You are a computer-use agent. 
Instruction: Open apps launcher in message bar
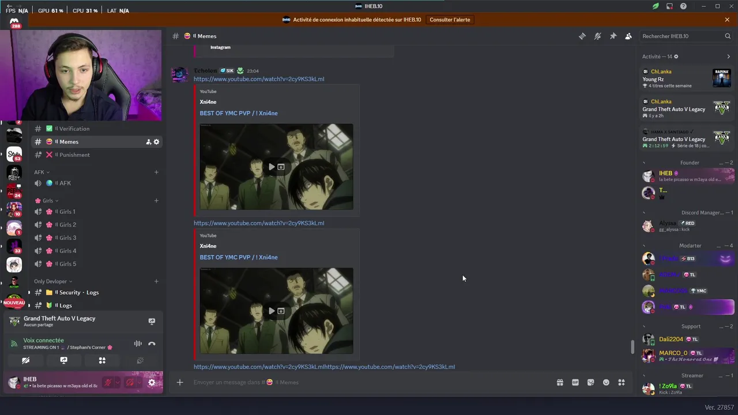(x=622, y=382)
